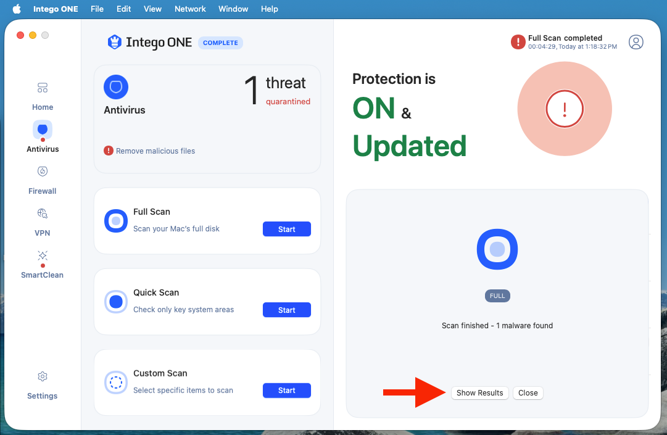
Task: Open the View menu
Action: (152, 9)
